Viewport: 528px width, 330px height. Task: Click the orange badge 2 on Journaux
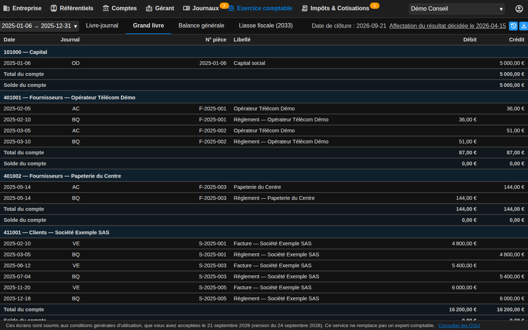[224, 5]
